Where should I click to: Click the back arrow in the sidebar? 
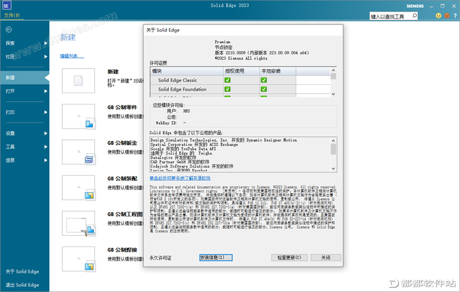click(9, 29)
